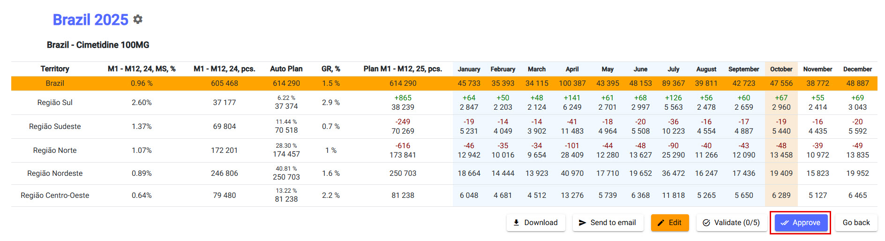Click the orange Edit button
This screenshot has height=241, width=885.
[669, 223]
